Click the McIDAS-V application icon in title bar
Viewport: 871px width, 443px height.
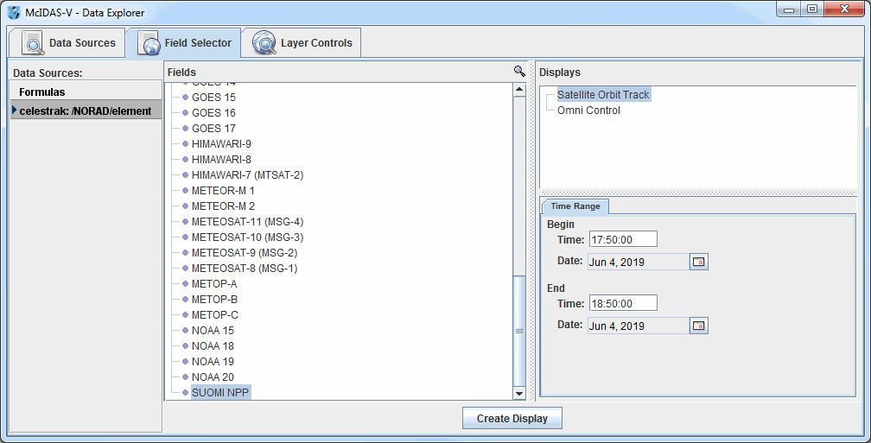(14, 12)
